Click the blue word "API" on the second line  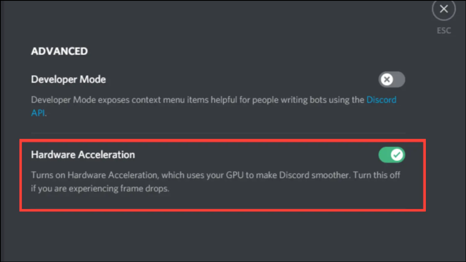(38, 113)
